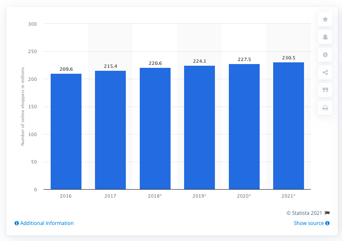Select the 2021 bar labeled 230.5
The width and height of the screenshot is (342, 241).
click(288, 126)
